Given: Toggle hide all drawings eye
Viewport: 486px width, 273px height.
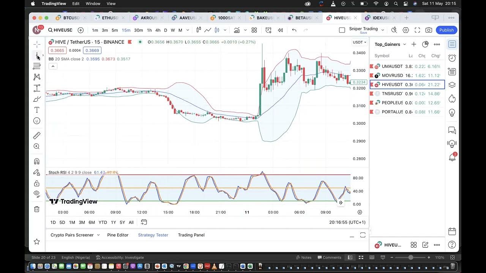Looking at the screenshot, I should click(37, 194).
